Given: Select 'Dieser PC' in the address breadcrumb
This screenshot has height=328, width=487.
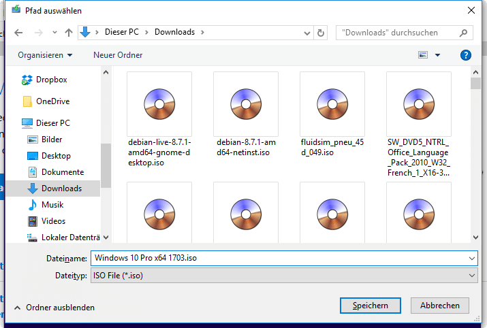Looking at the screenshot, I should 122,32.
